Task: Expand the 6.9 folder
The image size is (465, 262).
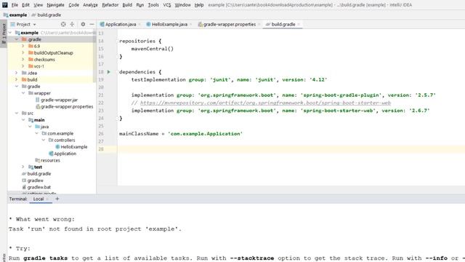Action: pos(23,46)
